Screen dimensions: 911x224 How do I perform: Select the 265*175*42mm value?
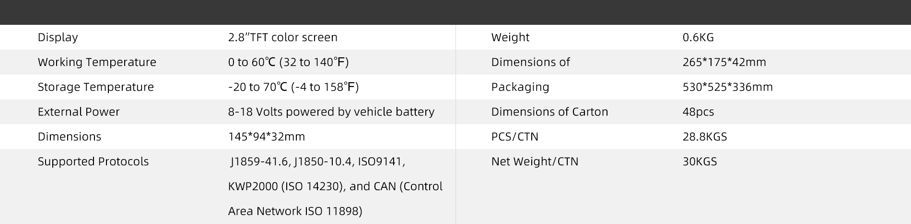(x=724, y=62)
